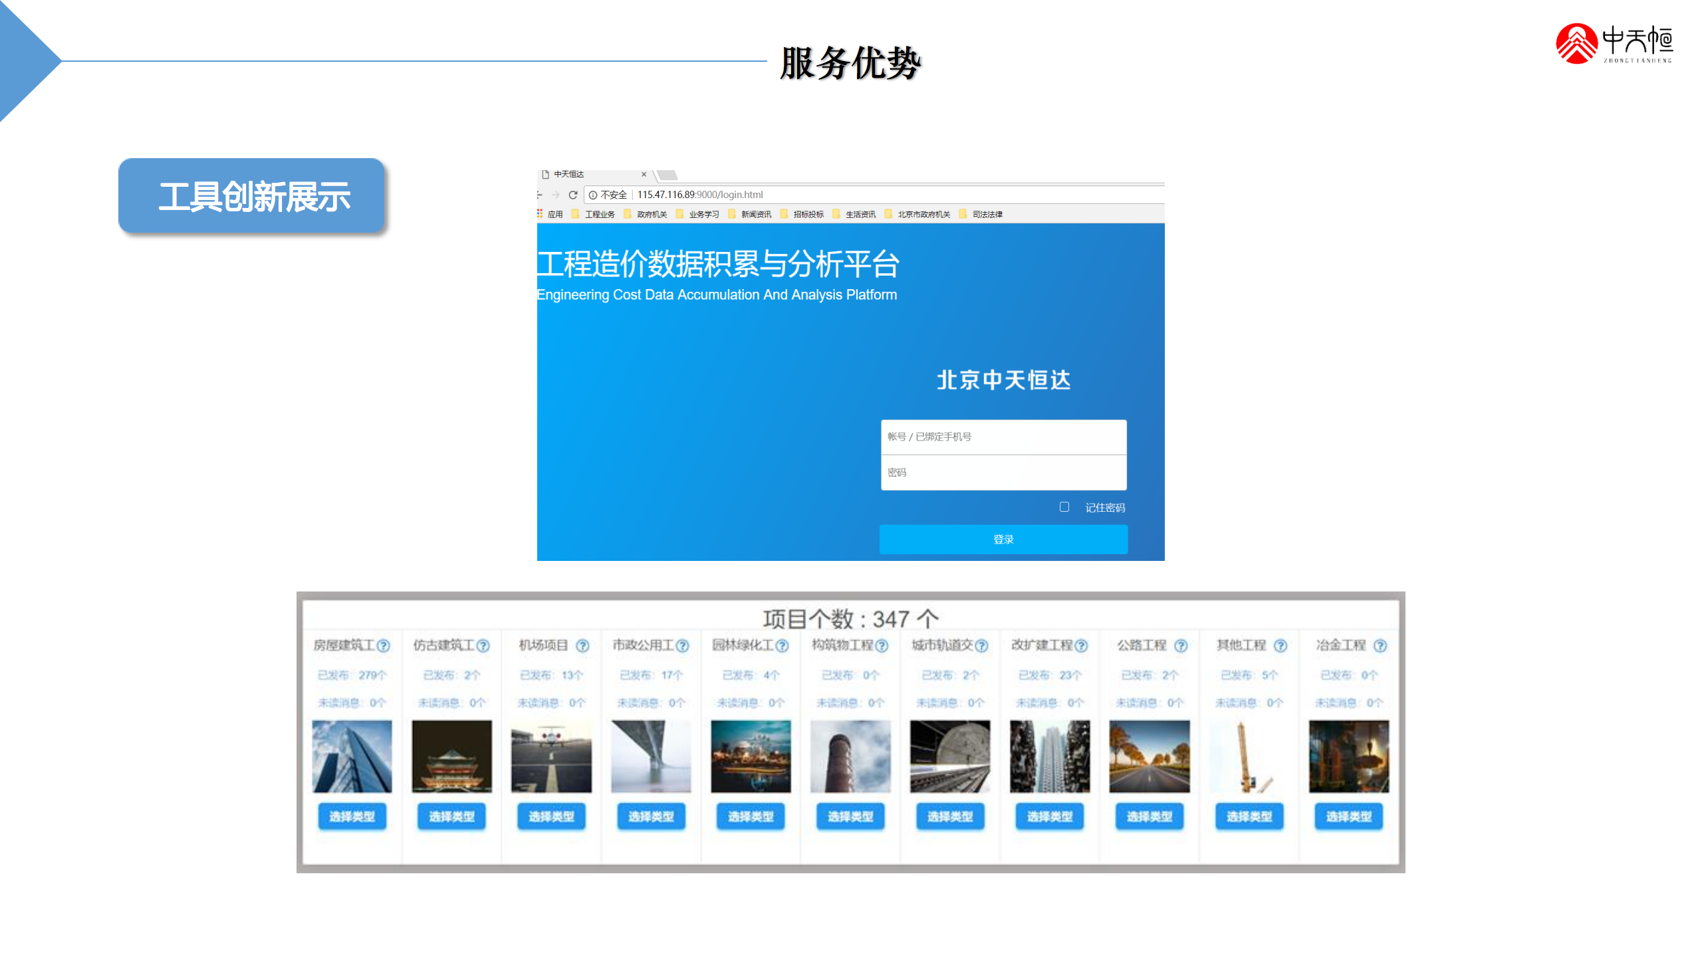1702x957 pixels.
Task: Click help icon next to 其他工程
Action: pyautogui.click(x=1280, y=645)
